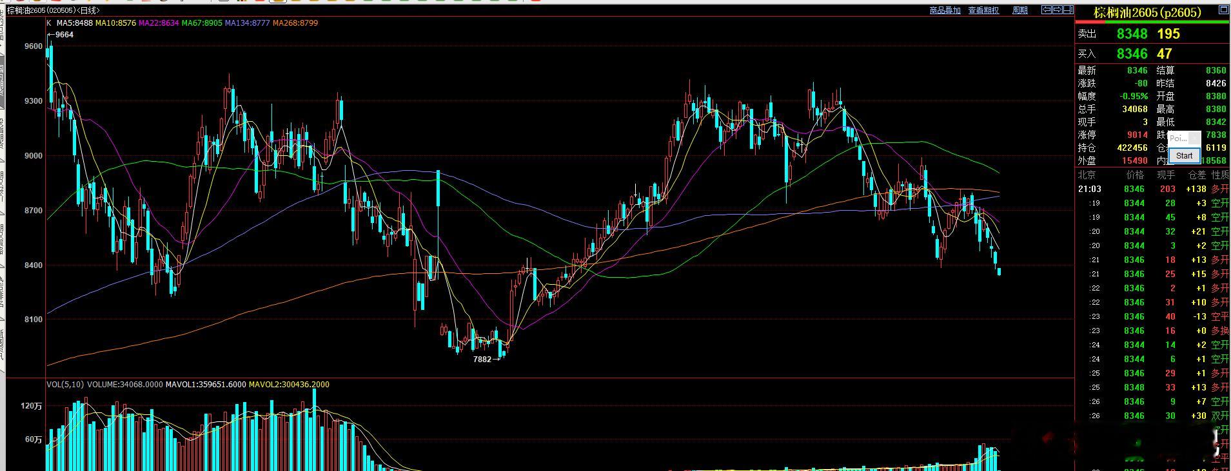Select the :20 trade row with 32 lots
Screen dimensions: 1231x471
(1153, 231)
